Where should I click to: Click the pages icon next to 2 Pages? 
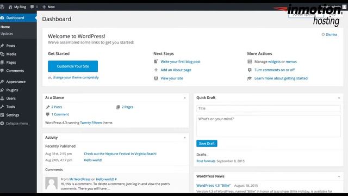coord(118,107)
